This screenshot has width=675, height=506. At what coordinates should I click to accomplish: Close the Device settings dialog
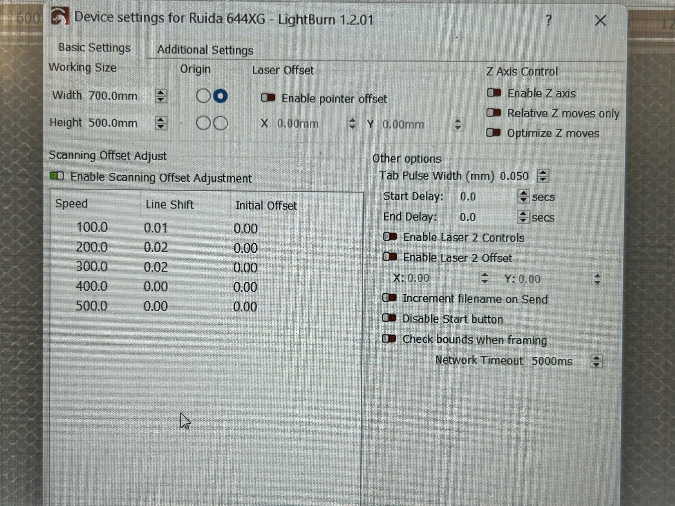(600, 21)
